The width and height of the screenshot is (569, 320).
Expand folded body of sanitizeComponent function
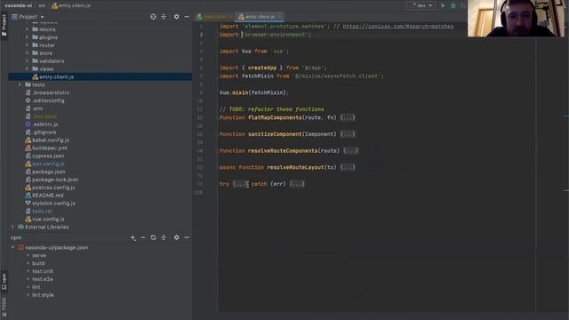(x=348, y=134)
